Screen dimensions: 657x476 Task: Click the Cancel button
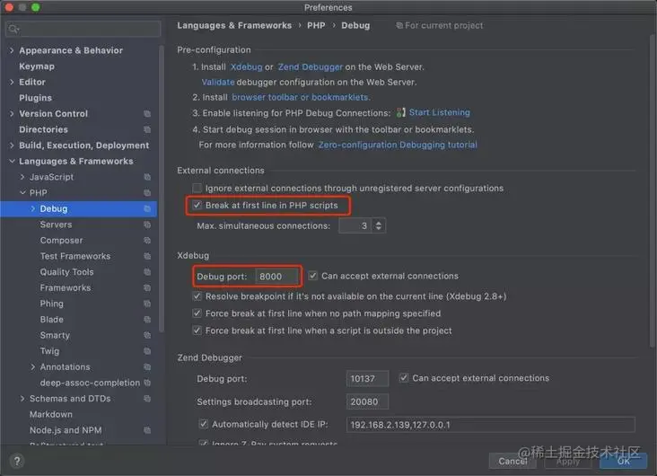coord(512,462)
